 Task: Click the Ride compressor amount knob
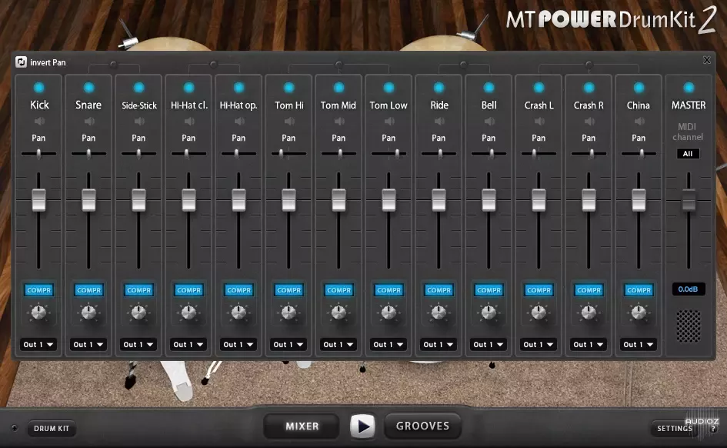coord(439,313)
